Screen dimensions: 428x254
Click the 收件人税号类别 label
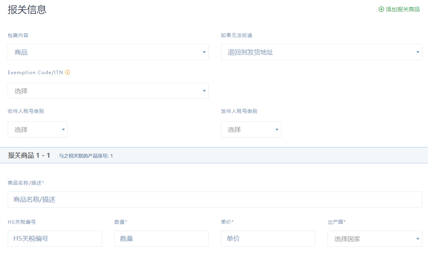pos(26,111)
